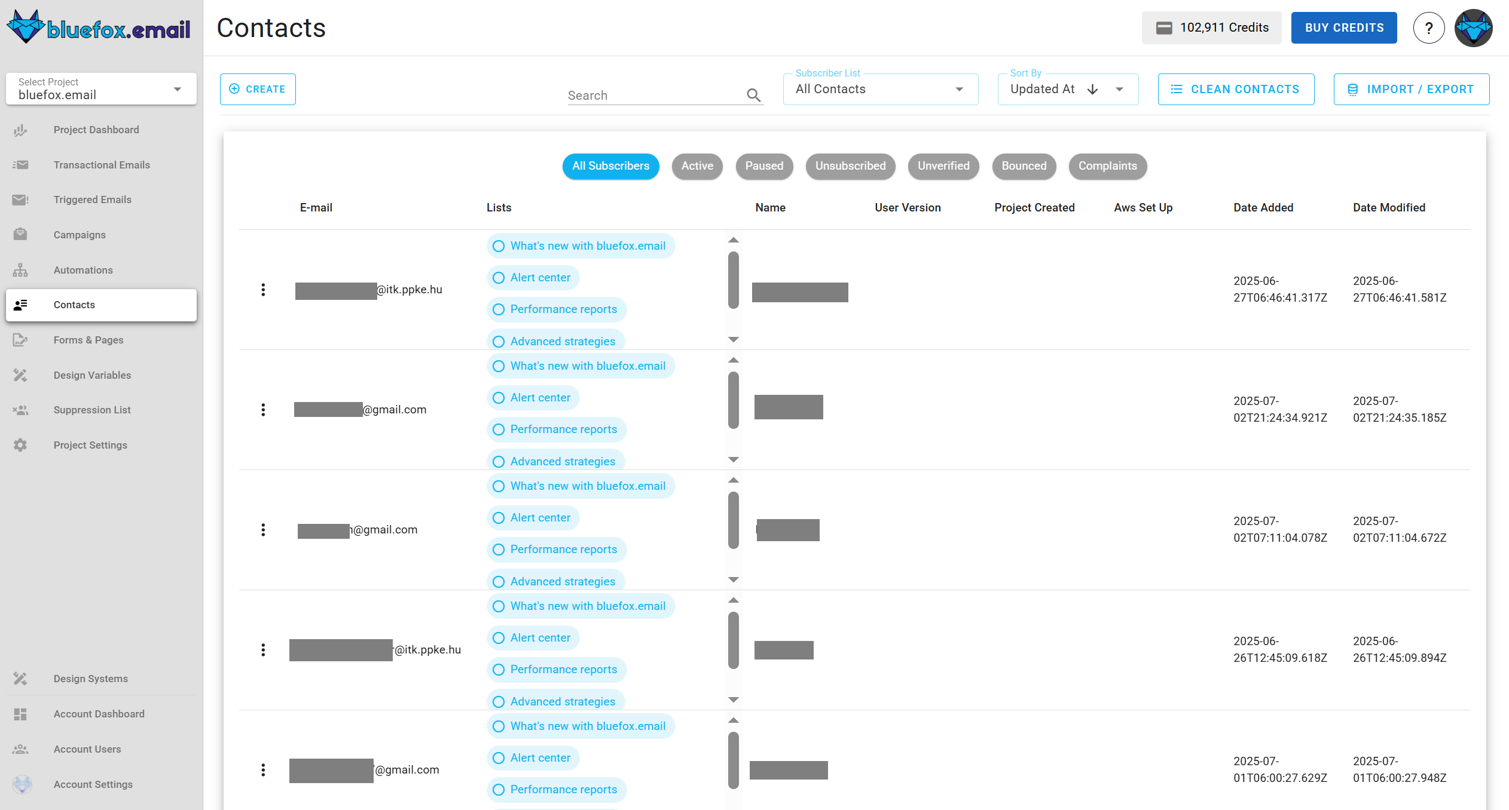
Task: Open row menu for contact added 2025-06-26T12:45
Action: point(263,650)
